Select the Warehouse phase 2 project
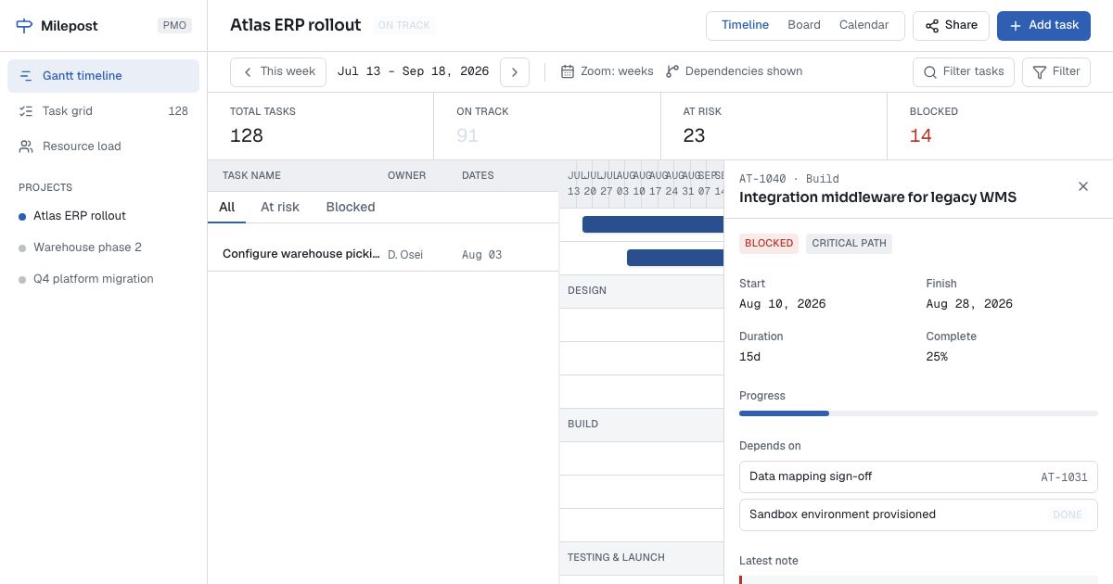 coord(103,248)
